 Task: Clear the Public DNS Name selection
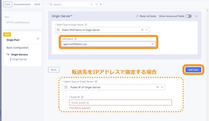[142, 30]
